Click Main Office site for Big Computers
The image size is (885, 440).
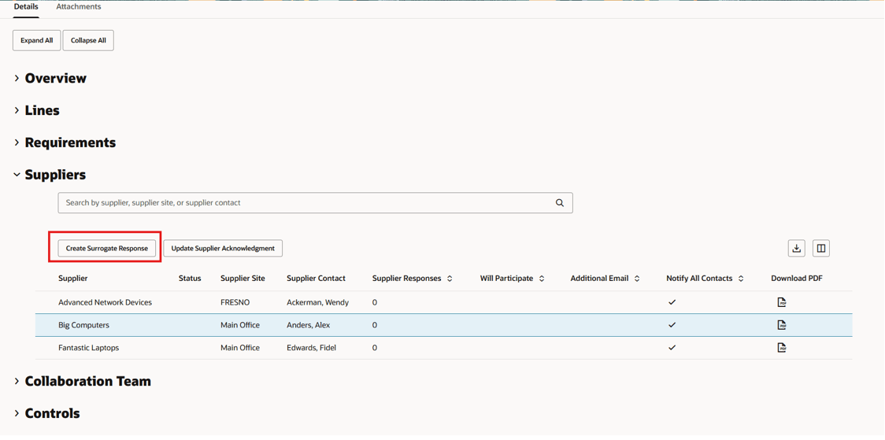[240, 325]
